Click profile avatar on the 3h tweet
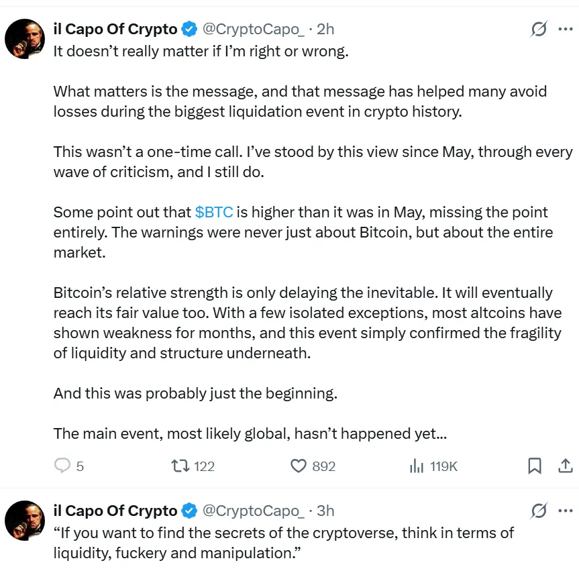This screenshot has width=579, height=575. pos(25,521)
